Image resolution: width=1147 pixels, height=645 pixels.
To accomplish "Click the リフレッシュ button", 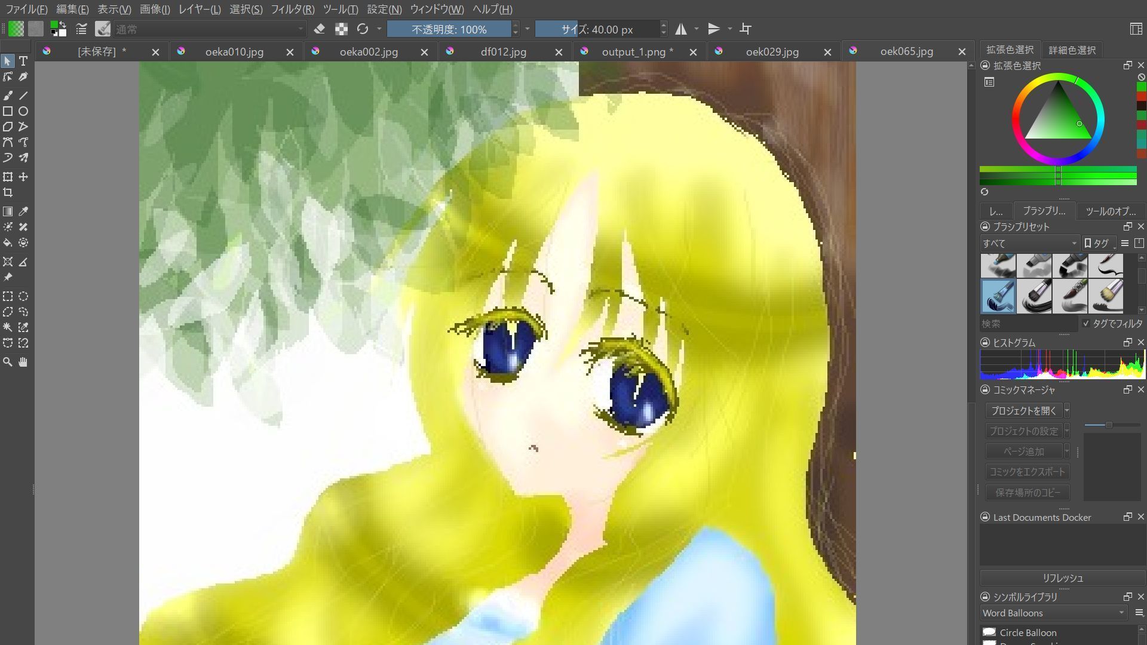I will click(1062, 578).
